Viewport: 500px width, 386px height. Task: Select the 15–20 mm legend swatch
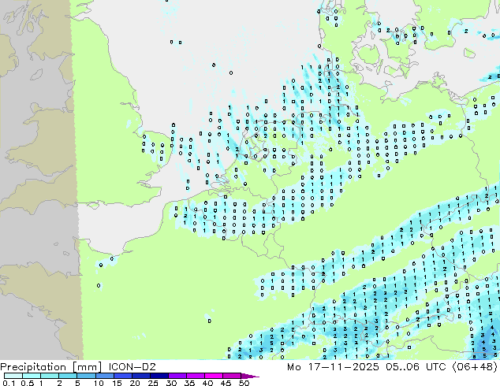(123, 376)
